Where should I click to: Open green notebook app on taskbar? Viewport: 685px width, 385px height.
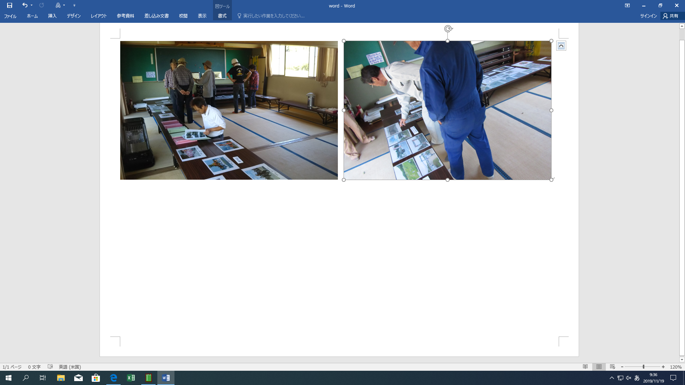(x=148, y=378)
